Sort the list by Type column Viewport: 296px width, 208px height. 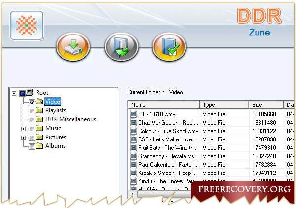point(224,105)
